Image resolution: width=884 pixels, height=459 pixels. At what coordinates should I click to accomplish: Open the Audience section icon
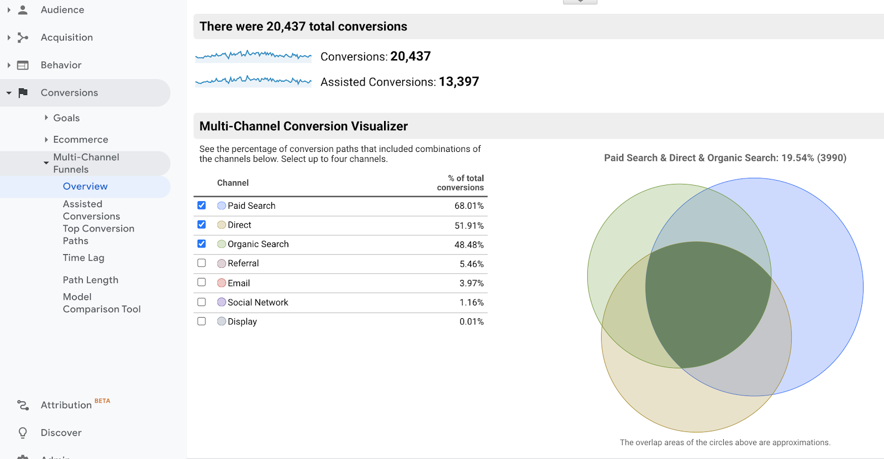[22, 9]
